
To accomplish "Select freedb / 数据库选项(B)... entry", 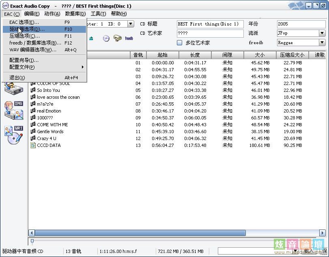I will (44, 43).
